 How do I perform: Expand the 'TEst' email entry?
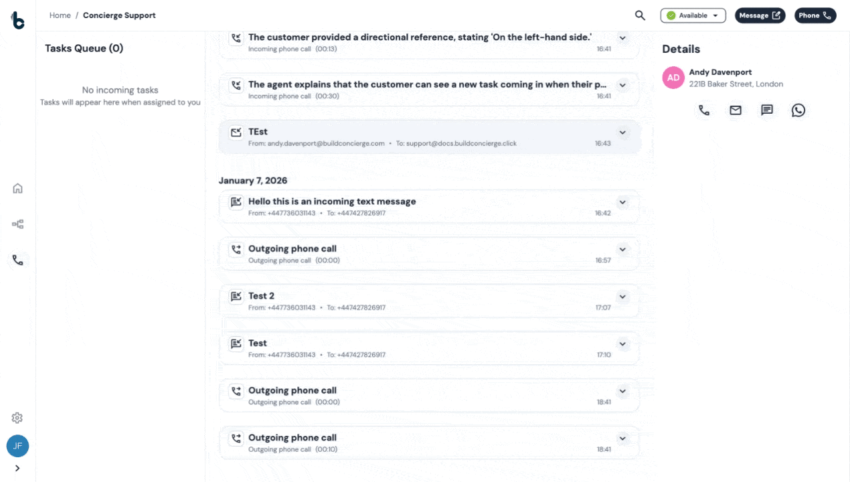click(x=622, y=133)
